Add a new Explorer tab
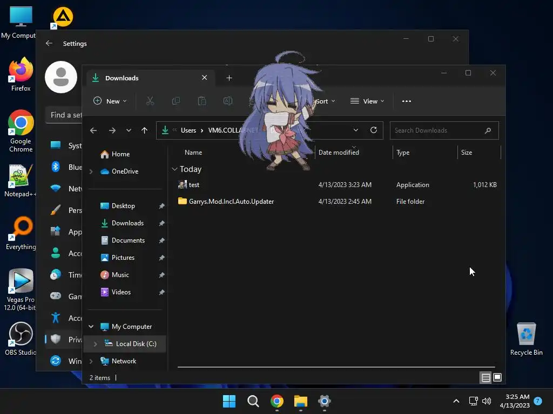The image size is (553, 414). [229, 78]
